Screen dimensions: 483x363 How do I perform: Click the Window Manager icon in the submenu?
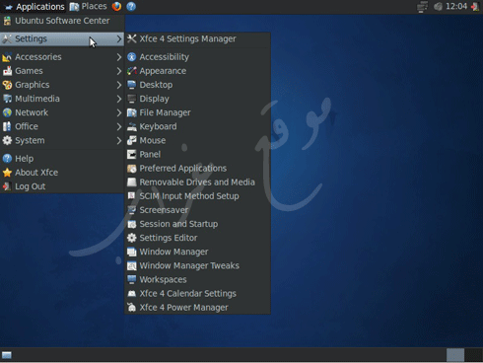132,252
